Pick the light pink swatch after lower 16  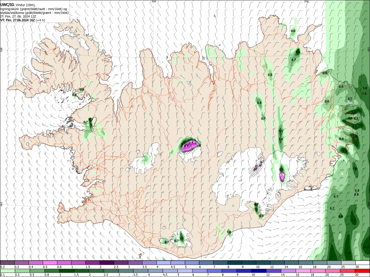click(x=304, y=271)
